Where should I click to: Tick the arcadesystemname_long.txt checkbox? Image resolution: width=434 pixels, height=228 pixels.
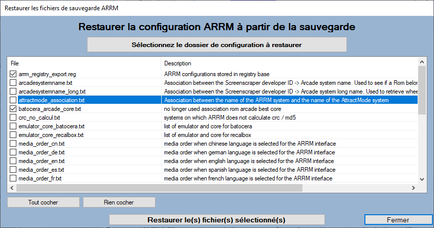pyautogui.click(x=13, y=92)
